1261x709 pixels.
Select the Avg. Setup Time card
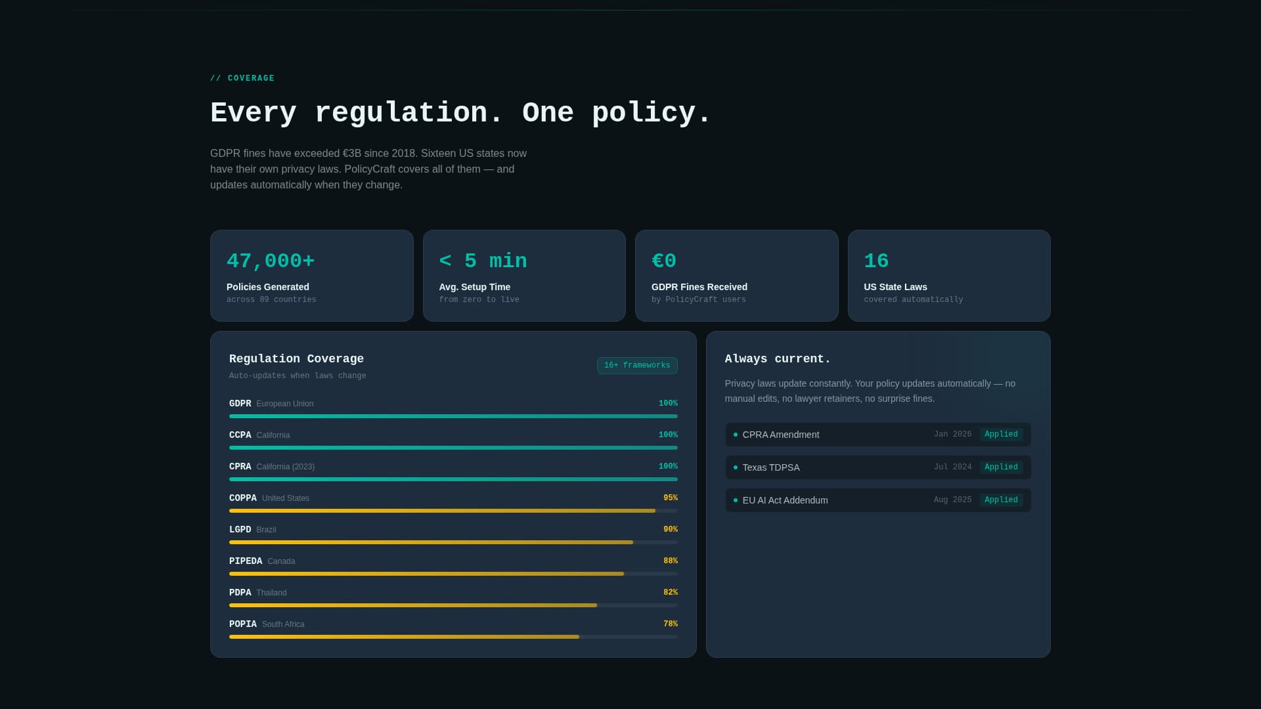click(x=524, y=276)
